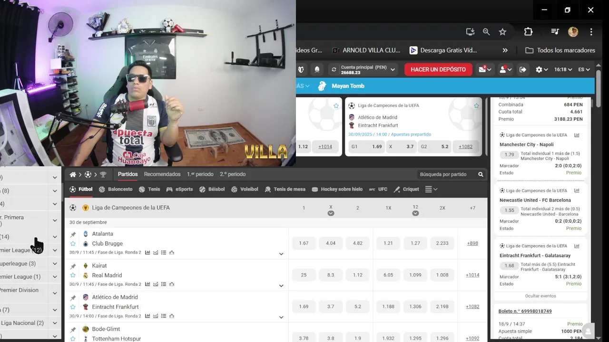Open Chrome three-dot menu

[x=591, y=32]
